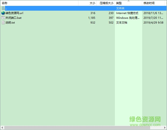Click the globe icon of 绿色资源网.url
The width and height of the screenshot is (167, 130).
pyautogui.click(x=3, y=13)
